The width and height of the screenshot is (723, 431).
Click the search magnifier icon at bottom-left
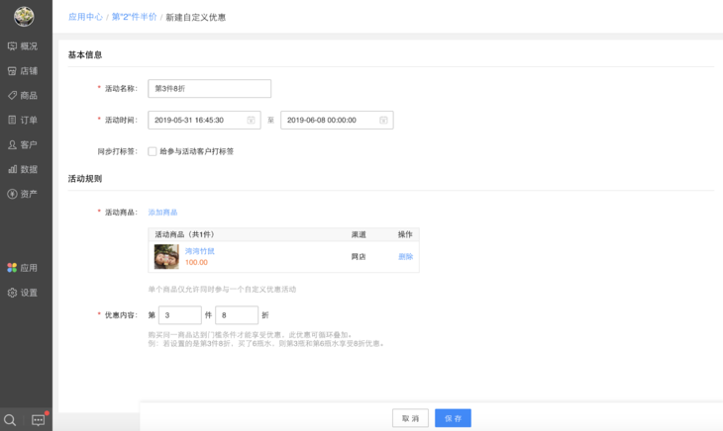pos(11,420)
